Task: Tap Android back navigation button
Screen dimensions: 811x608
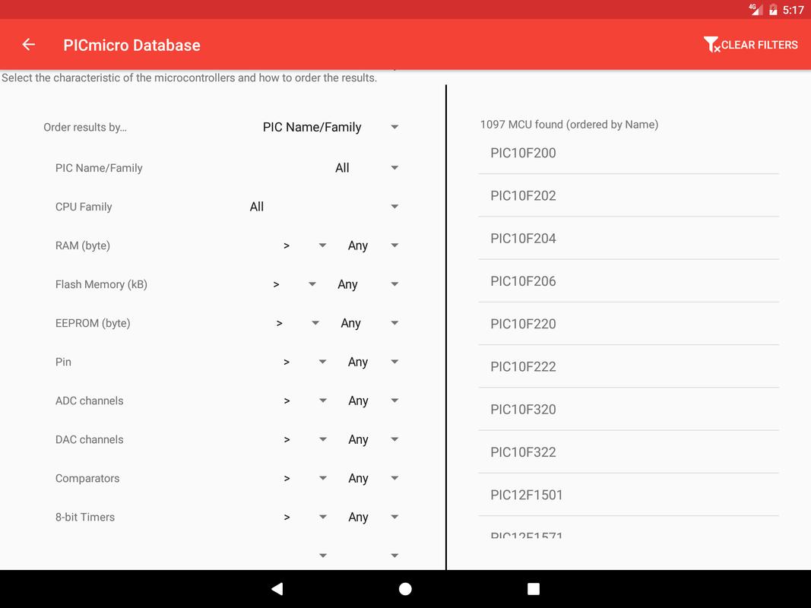Action: 277,588
